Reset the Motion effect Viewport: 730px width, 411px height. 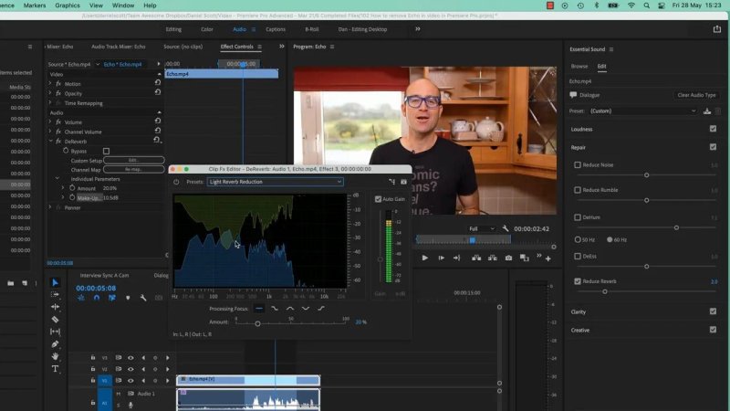coord(158,82)
